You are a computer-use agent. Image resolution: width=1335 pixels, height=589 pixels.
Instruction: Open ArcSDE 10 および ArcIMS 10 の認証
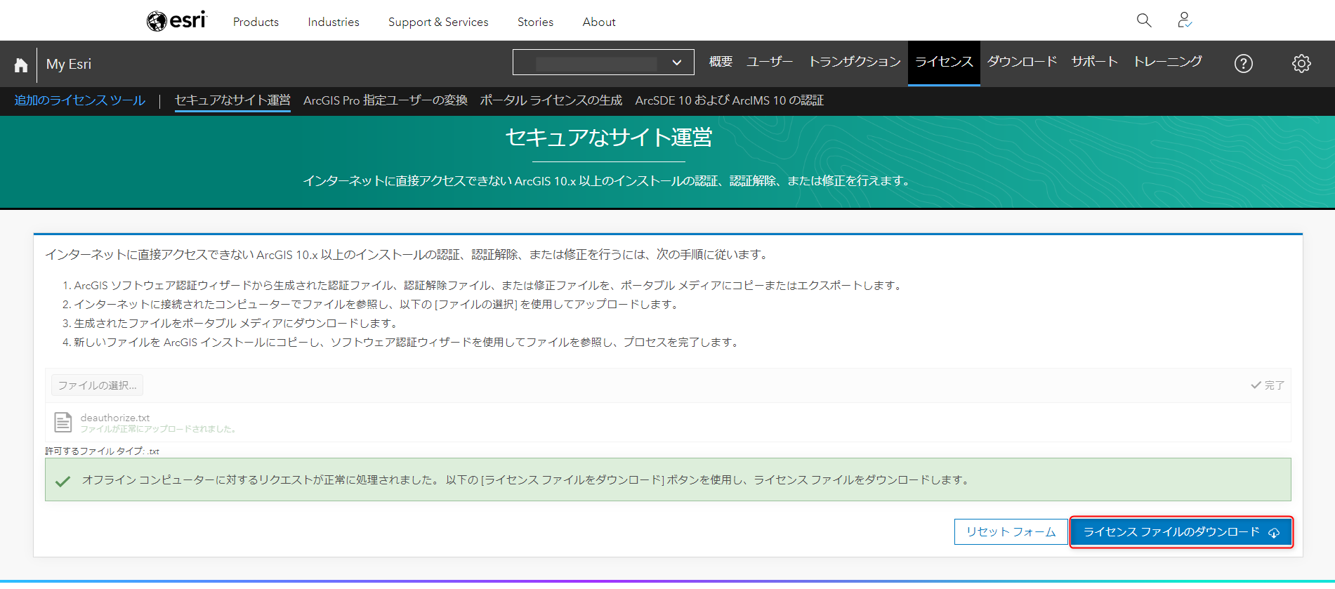(730, 100)
